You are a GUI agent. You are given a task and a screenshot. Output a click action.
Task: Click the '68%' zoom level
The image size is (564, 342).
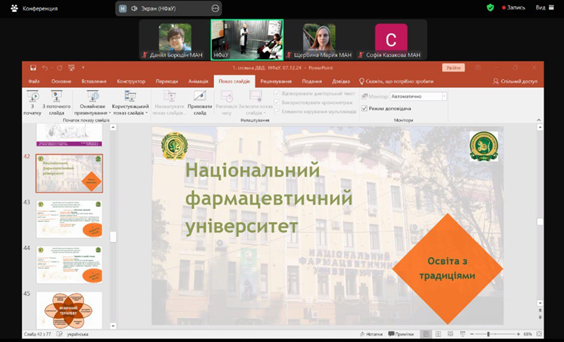click(527, 334)
